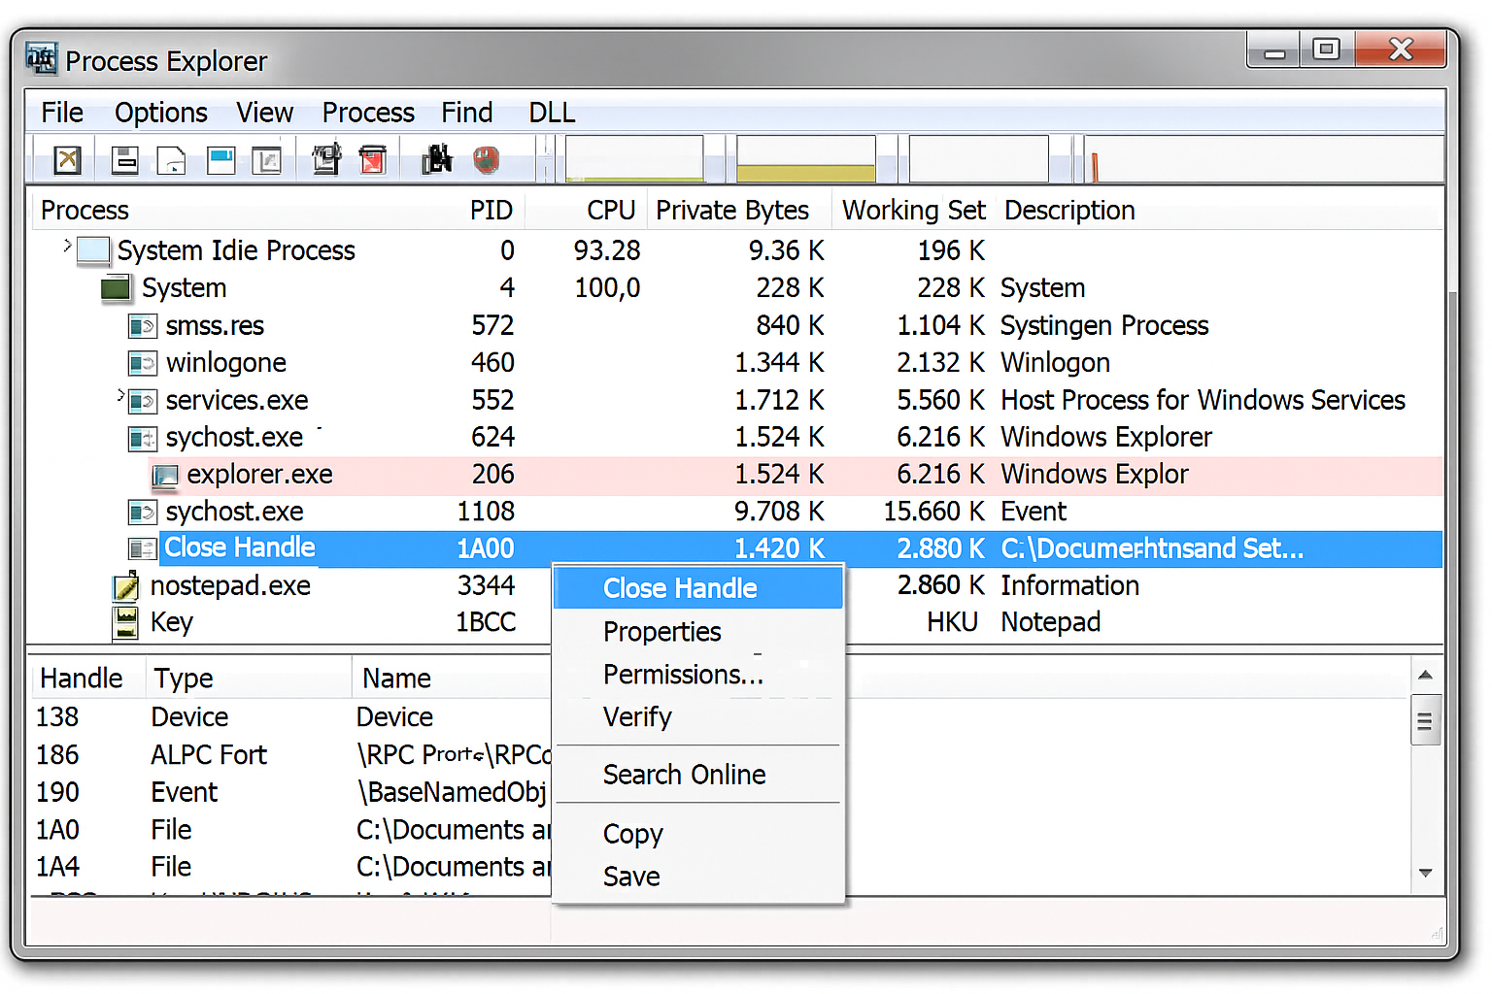Click the Save toolbar icon

(x=125, y=160)
